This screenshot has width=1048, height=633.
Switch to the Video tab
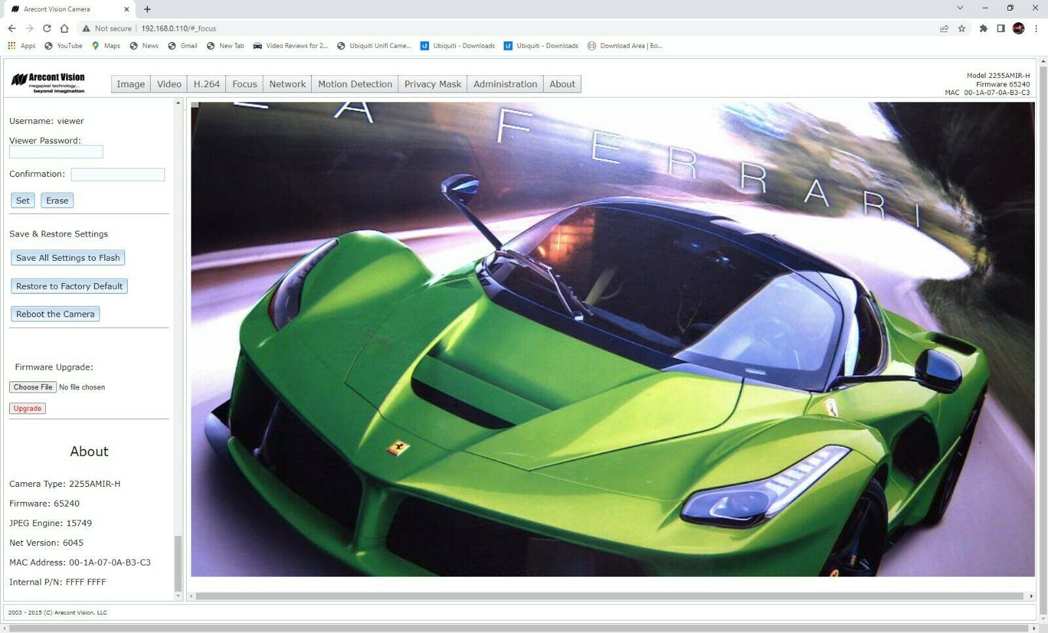click(x=169, y=84)
